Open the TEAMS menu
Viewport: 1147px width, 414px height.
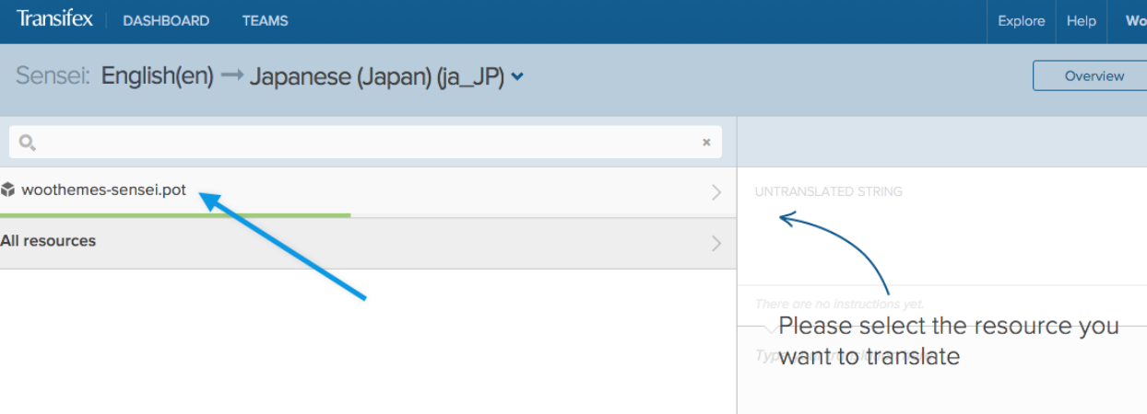(266, 20)
